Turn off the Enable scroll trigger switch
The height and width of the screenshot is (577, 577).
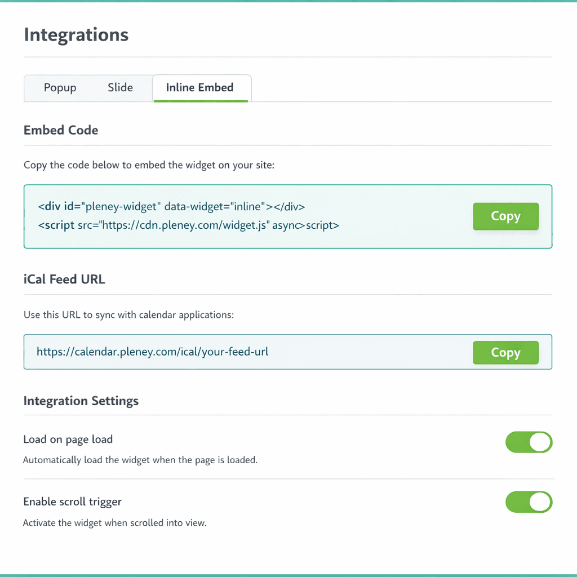(x=529, y=502)
